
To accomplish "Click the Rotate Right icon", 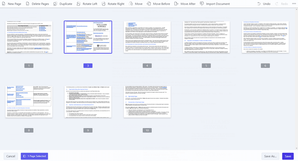I will click(103, 3).
